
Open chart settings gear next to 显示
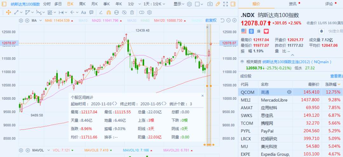[189, 4]
